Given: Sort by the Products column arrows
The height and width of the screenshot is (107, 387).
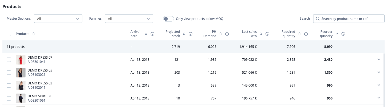Looking at the screenshot, I should point(34,34).
